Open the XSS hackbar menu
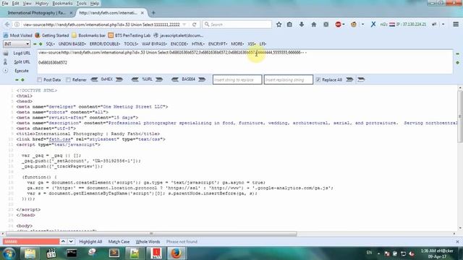463x260 pixels. [x=252, y=44]
